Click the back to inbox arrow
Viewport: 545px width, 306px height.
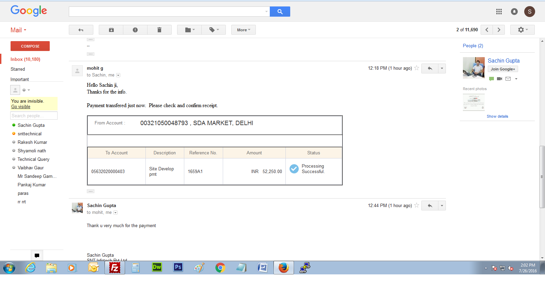(81, 30)
